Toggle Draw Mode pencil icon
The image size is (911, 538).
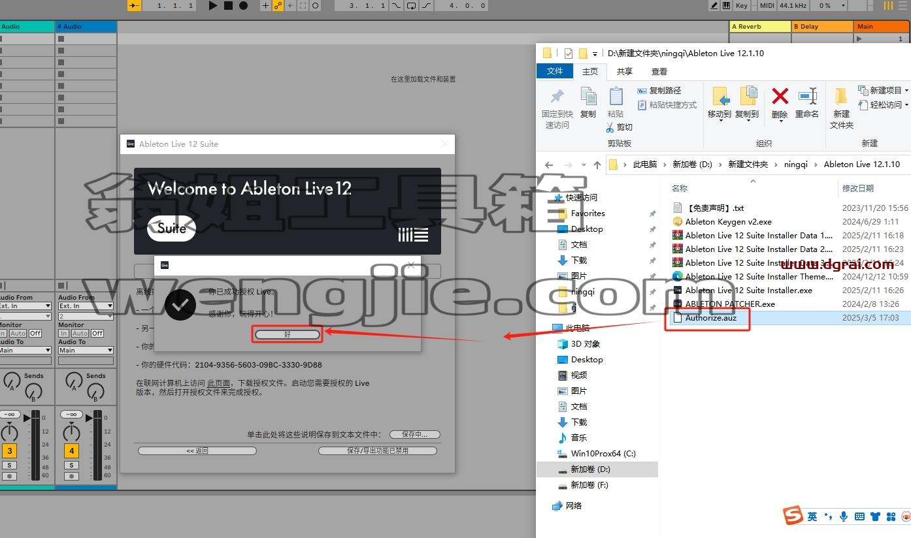pos(714,5)
